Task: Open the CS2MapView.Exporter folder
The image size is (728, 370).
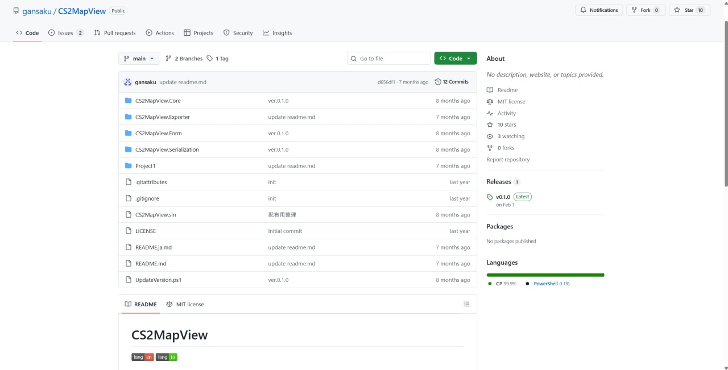Action: (163, 117)
